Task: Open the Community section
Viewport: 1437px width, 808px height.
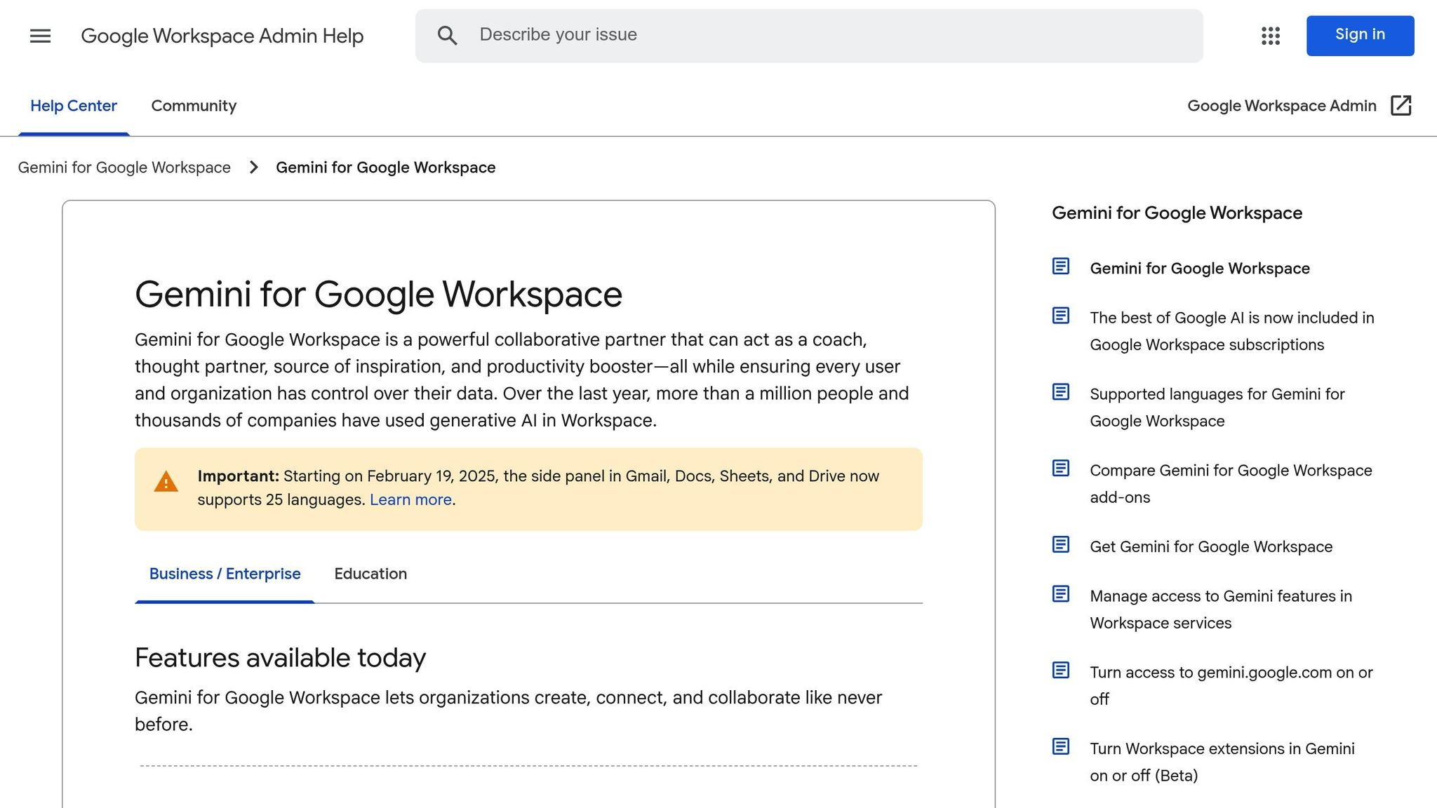Action: pyautogui.click(x=193, y=106)
